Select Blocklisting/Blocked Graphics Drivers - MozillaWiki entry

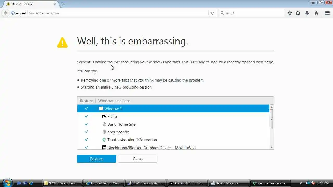tap(173, 147)
